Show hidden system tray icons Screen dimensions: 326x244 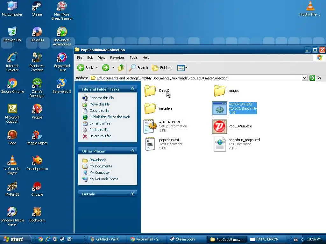pos(302,240)
